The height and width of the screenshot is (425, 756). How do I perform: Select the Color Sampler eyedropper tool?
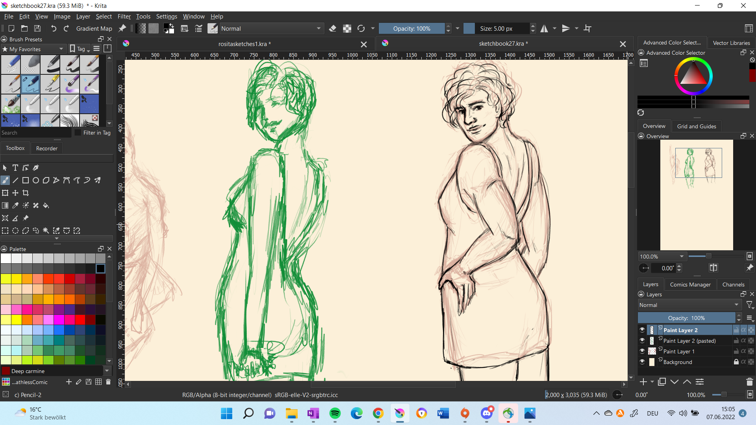15,205
